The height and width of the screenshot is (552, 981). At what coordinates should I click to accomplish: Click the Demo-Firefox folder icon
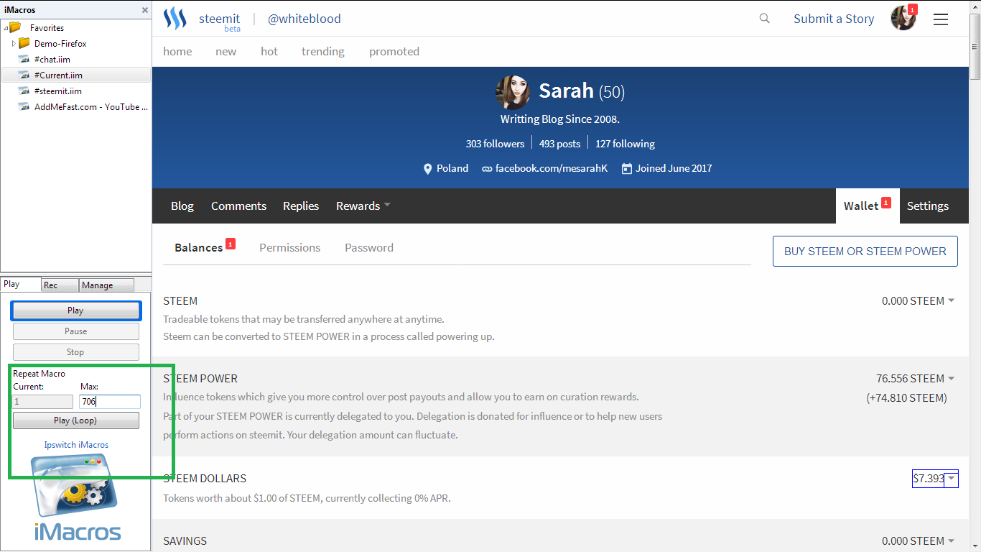point(24,43)
